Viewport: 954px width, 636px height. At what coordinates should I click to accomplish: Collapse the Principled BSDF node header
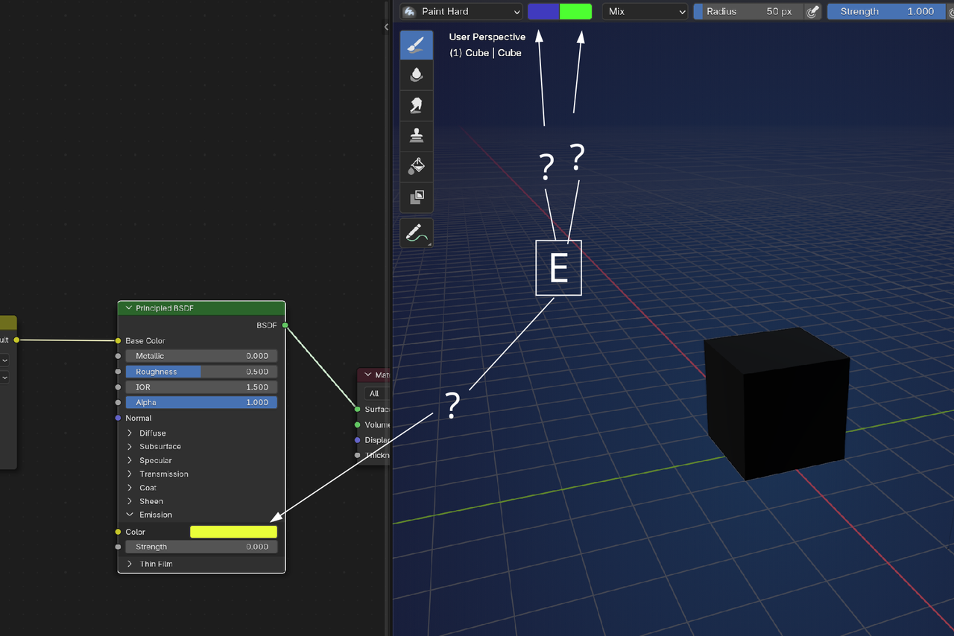(x=128, y=308)
